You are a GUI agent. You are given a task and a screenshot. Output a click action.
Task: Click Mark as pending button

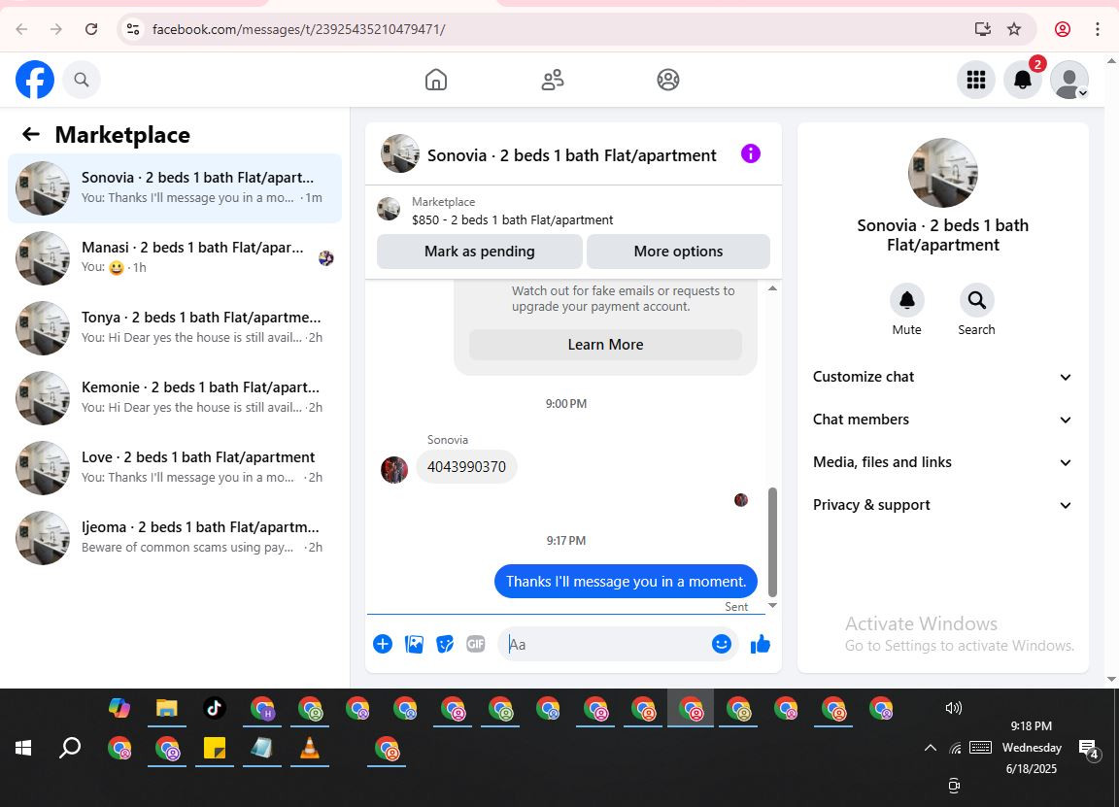point(480,252)
